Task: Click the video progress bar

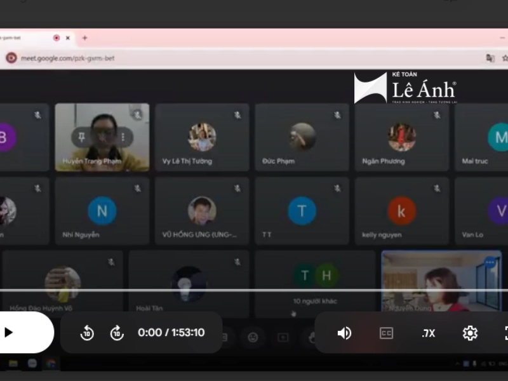Action: point(254,291)
